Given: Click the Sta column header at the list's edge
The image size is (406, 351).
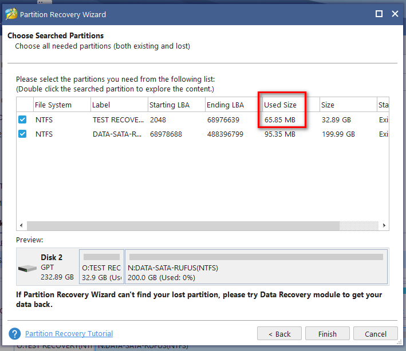Looking at the screenshot, I should (x=383, y=105).
